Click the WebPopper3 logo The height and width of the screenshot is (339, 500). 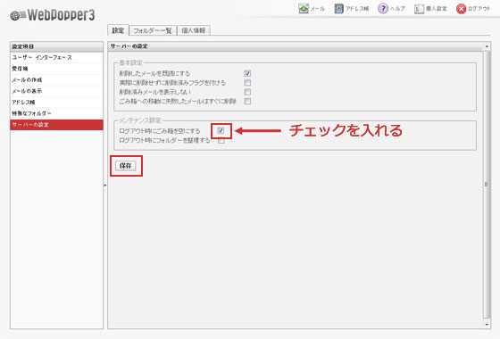(x=53, y=14)
